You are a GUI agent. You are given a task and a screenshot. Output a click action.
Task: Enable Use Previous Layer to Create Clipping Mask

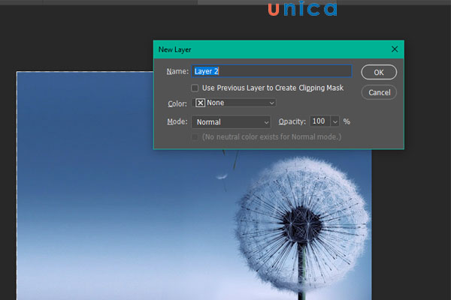point(195,88)
